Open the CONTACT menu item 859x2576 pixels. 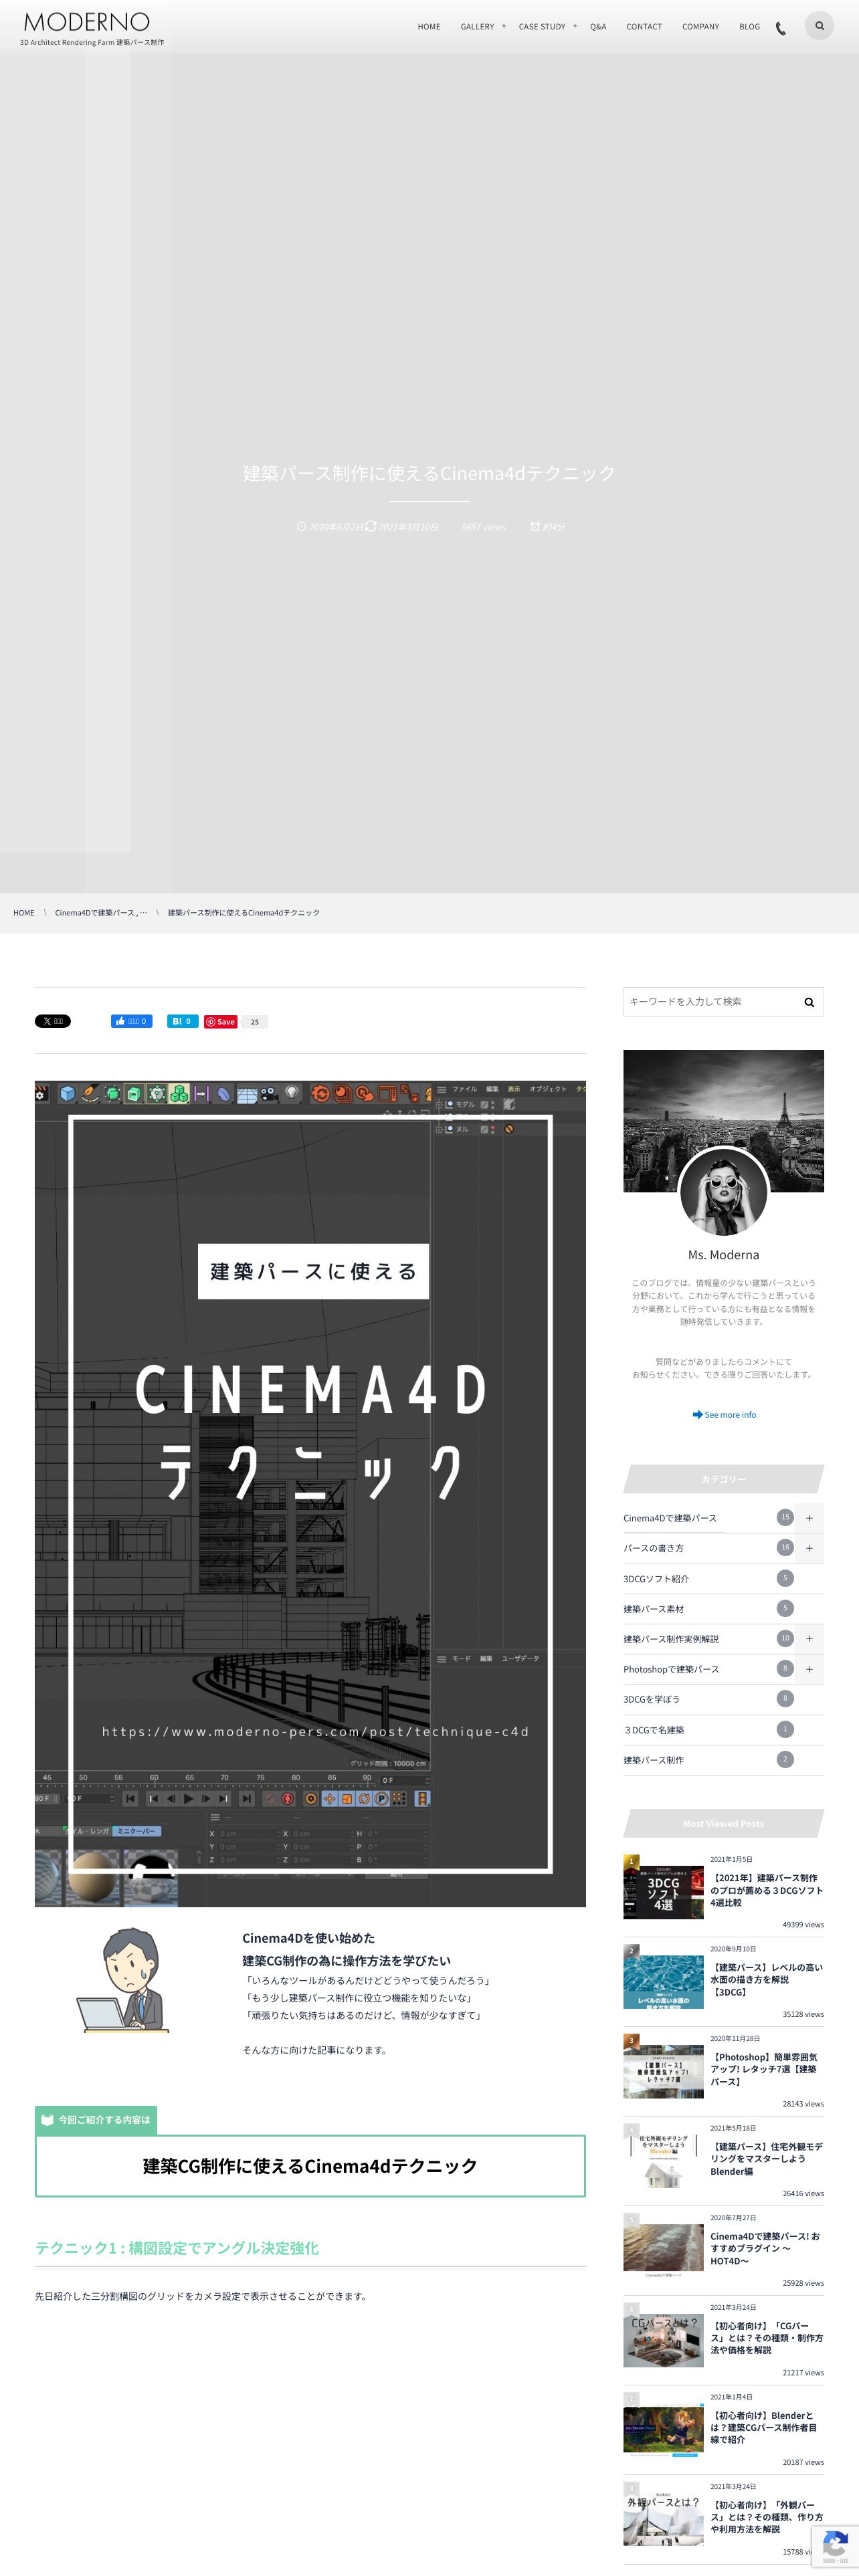point(644,27)
